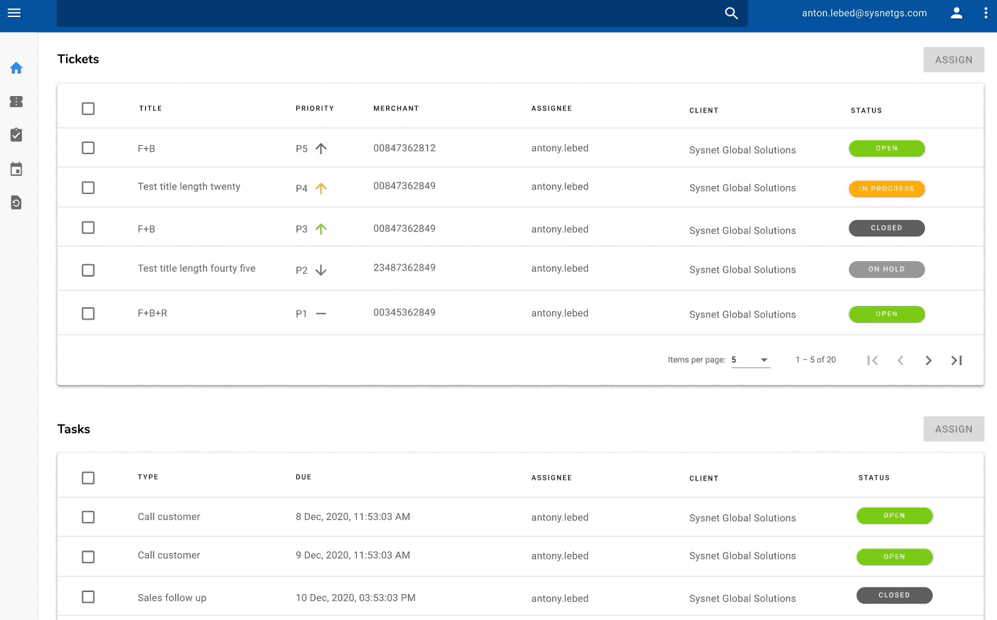Screen dimensions: 997x620
Task: Click 1 – 5 of 20 range label
Action: [x=816, y=360]
